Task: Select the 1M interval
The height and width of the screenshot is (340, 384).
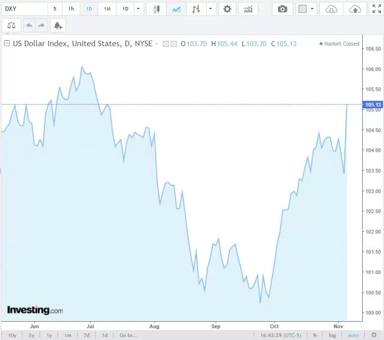Action: pos(107,9)
